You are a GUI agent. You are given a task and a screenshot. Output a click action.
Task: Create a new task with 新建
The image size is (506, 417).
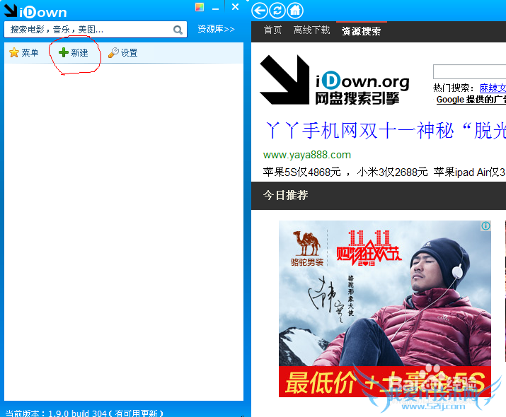tap(74, 52)
